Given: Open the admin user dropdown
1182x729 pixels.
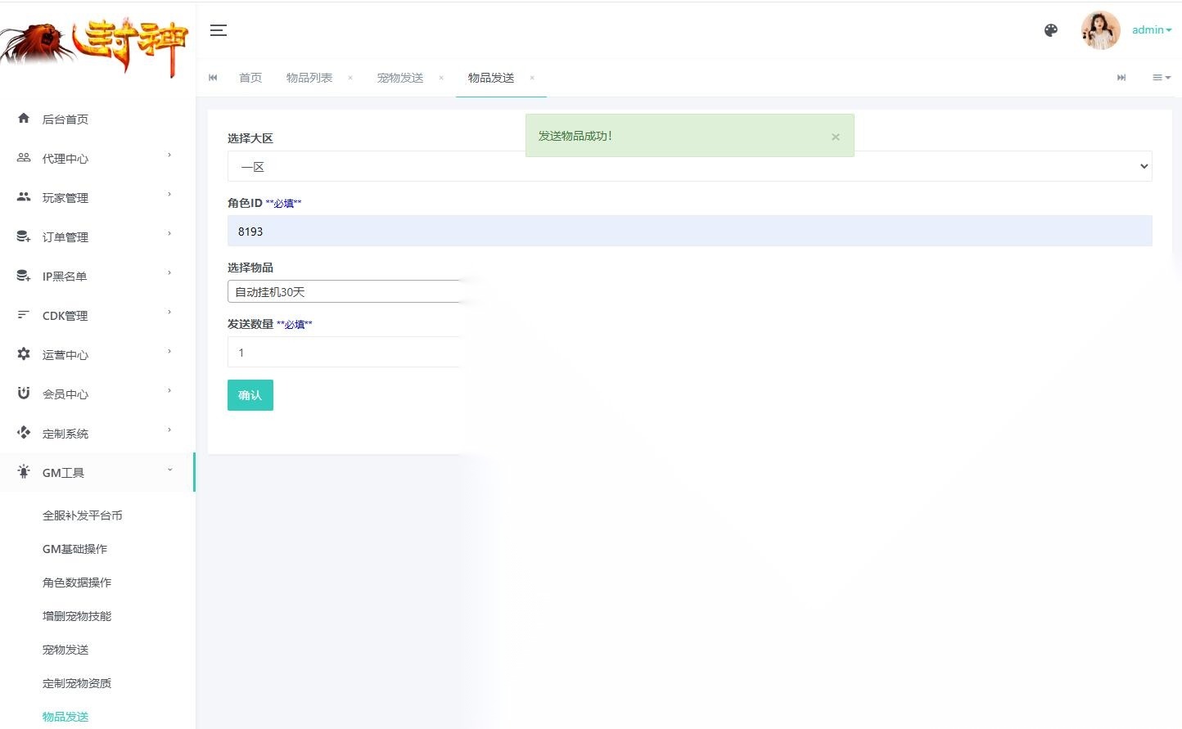Looking at the screenshot, I should pyautogui.click(x=1151, y=30).
